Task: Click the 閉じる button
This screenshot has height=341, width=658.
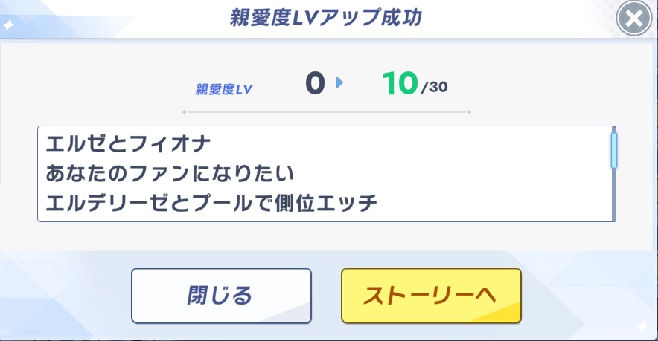Action: (221, 296)
